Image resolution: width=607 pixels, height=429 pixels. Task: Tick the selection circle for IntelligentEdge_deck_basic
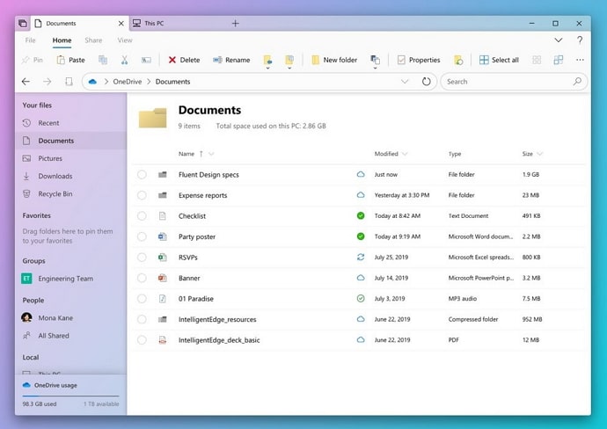coord(142,340)
